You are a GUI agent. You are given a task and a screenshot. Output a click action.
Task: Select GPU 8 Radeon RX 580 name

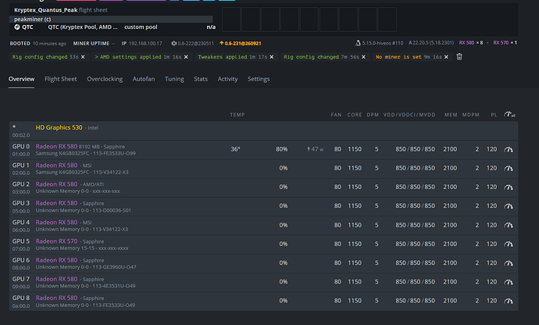tap(56, 298)
